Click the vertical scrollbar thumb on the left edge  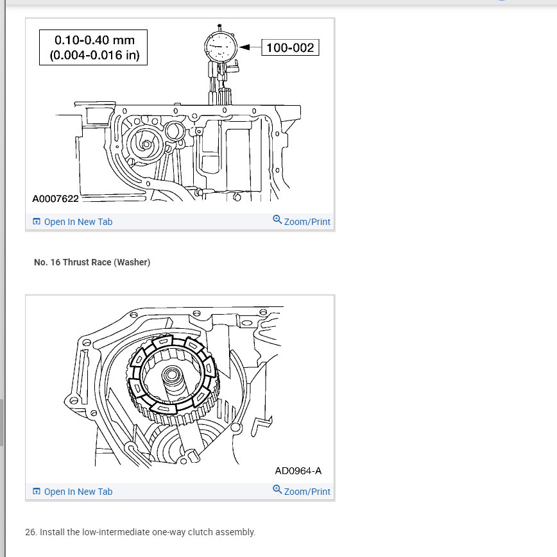[1, 422]
